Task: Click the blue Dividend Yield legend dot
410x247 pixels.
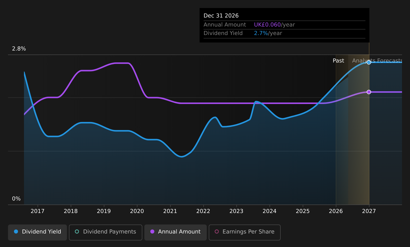Action: (x=16, y=231)
